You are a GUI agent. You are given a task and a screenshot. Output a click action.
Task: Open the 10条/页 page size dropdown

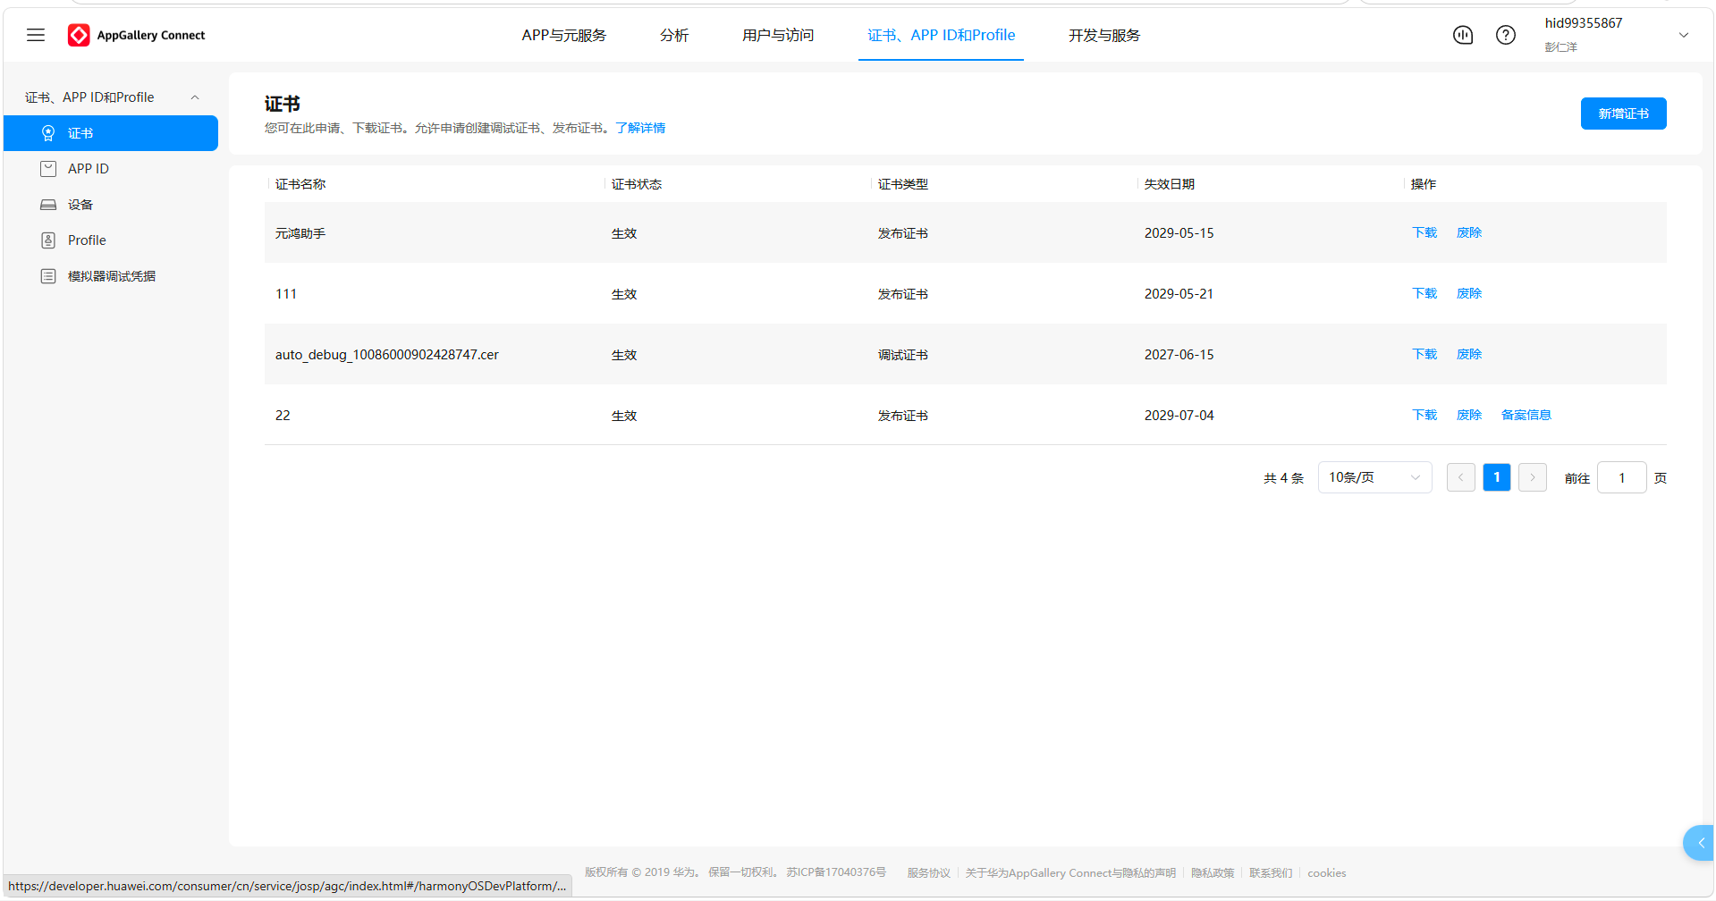(x=1374, y=477)
